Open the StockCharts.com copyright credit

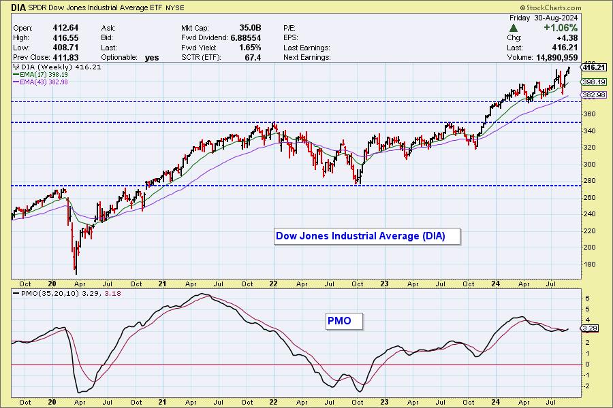click(x=550, y=7)
